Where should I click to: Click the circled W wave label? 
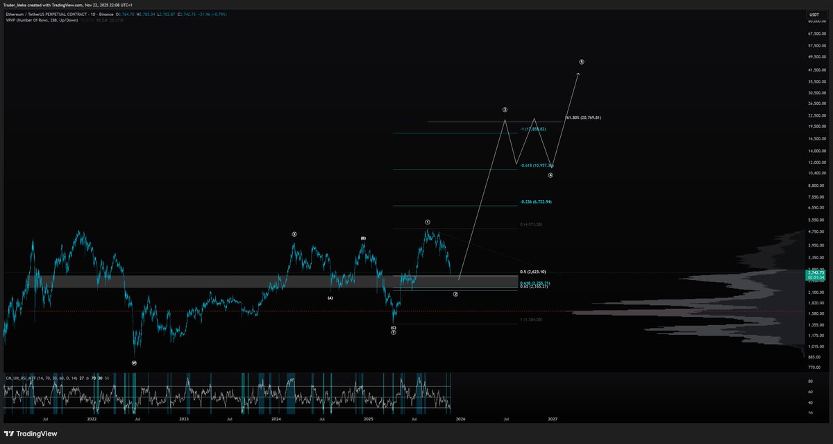(x=135, y=363)
